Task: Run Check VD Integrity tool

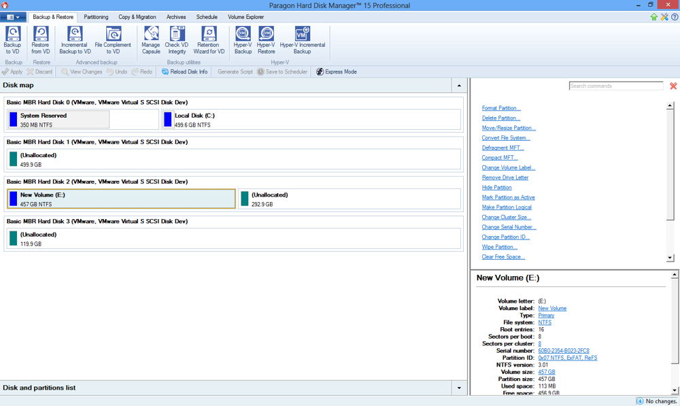Action: [x=177, y=40]
